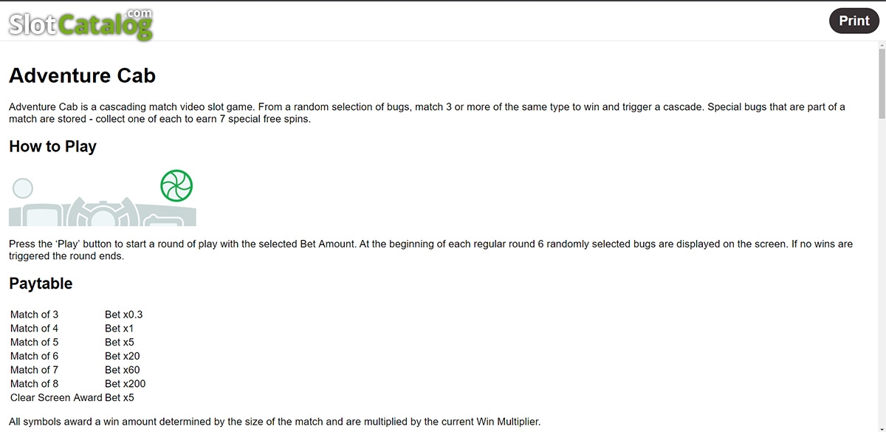Screen dimensions: 886x432
Task: Select the Bet x200 payout value
Action: (125, 383)
